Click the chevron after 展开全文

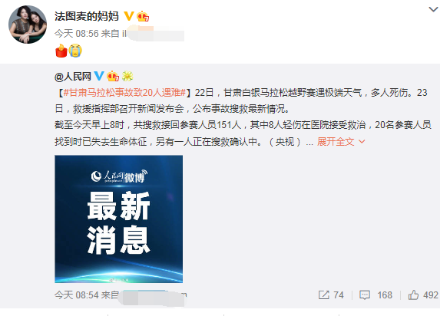[362, 142]
